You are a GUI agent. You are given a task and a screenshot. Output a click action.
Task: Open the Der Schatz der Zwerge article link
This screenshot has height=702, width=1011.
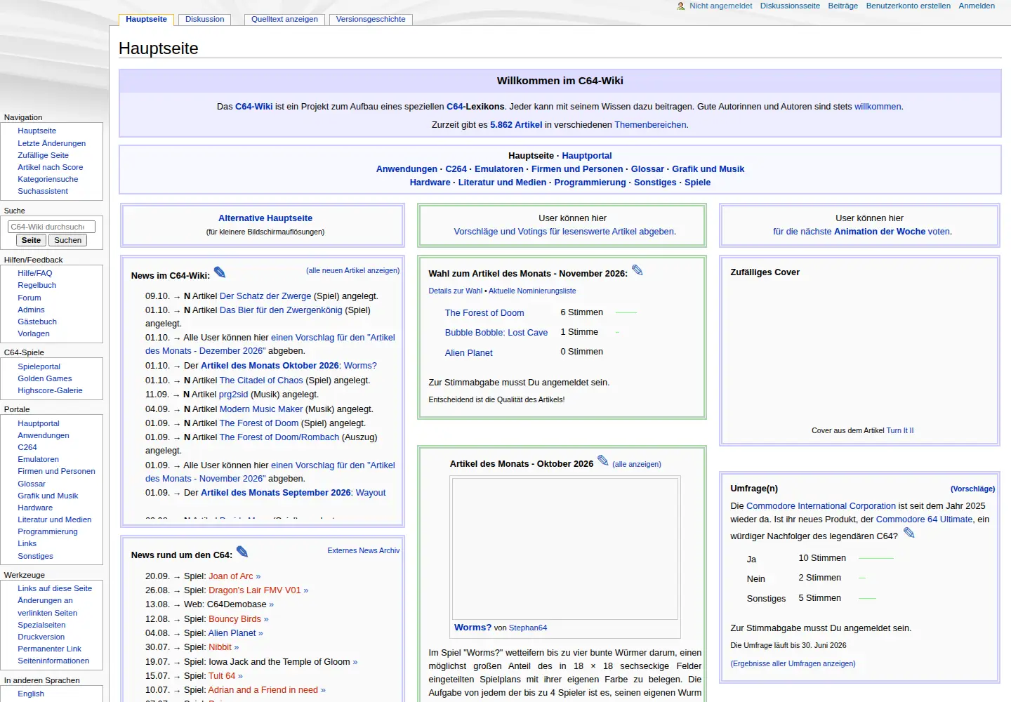[265, 296]
